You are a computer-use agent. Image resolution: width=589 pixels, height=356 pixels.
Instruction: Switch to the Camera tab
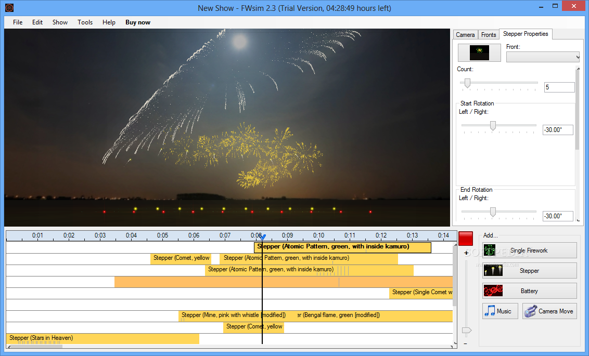[x=465, y=34]
